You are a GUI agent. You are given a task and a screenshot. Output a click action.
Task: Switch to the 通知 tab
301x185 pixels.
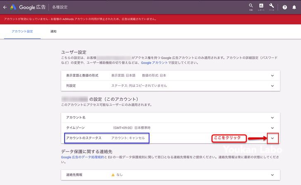point(53,31)
